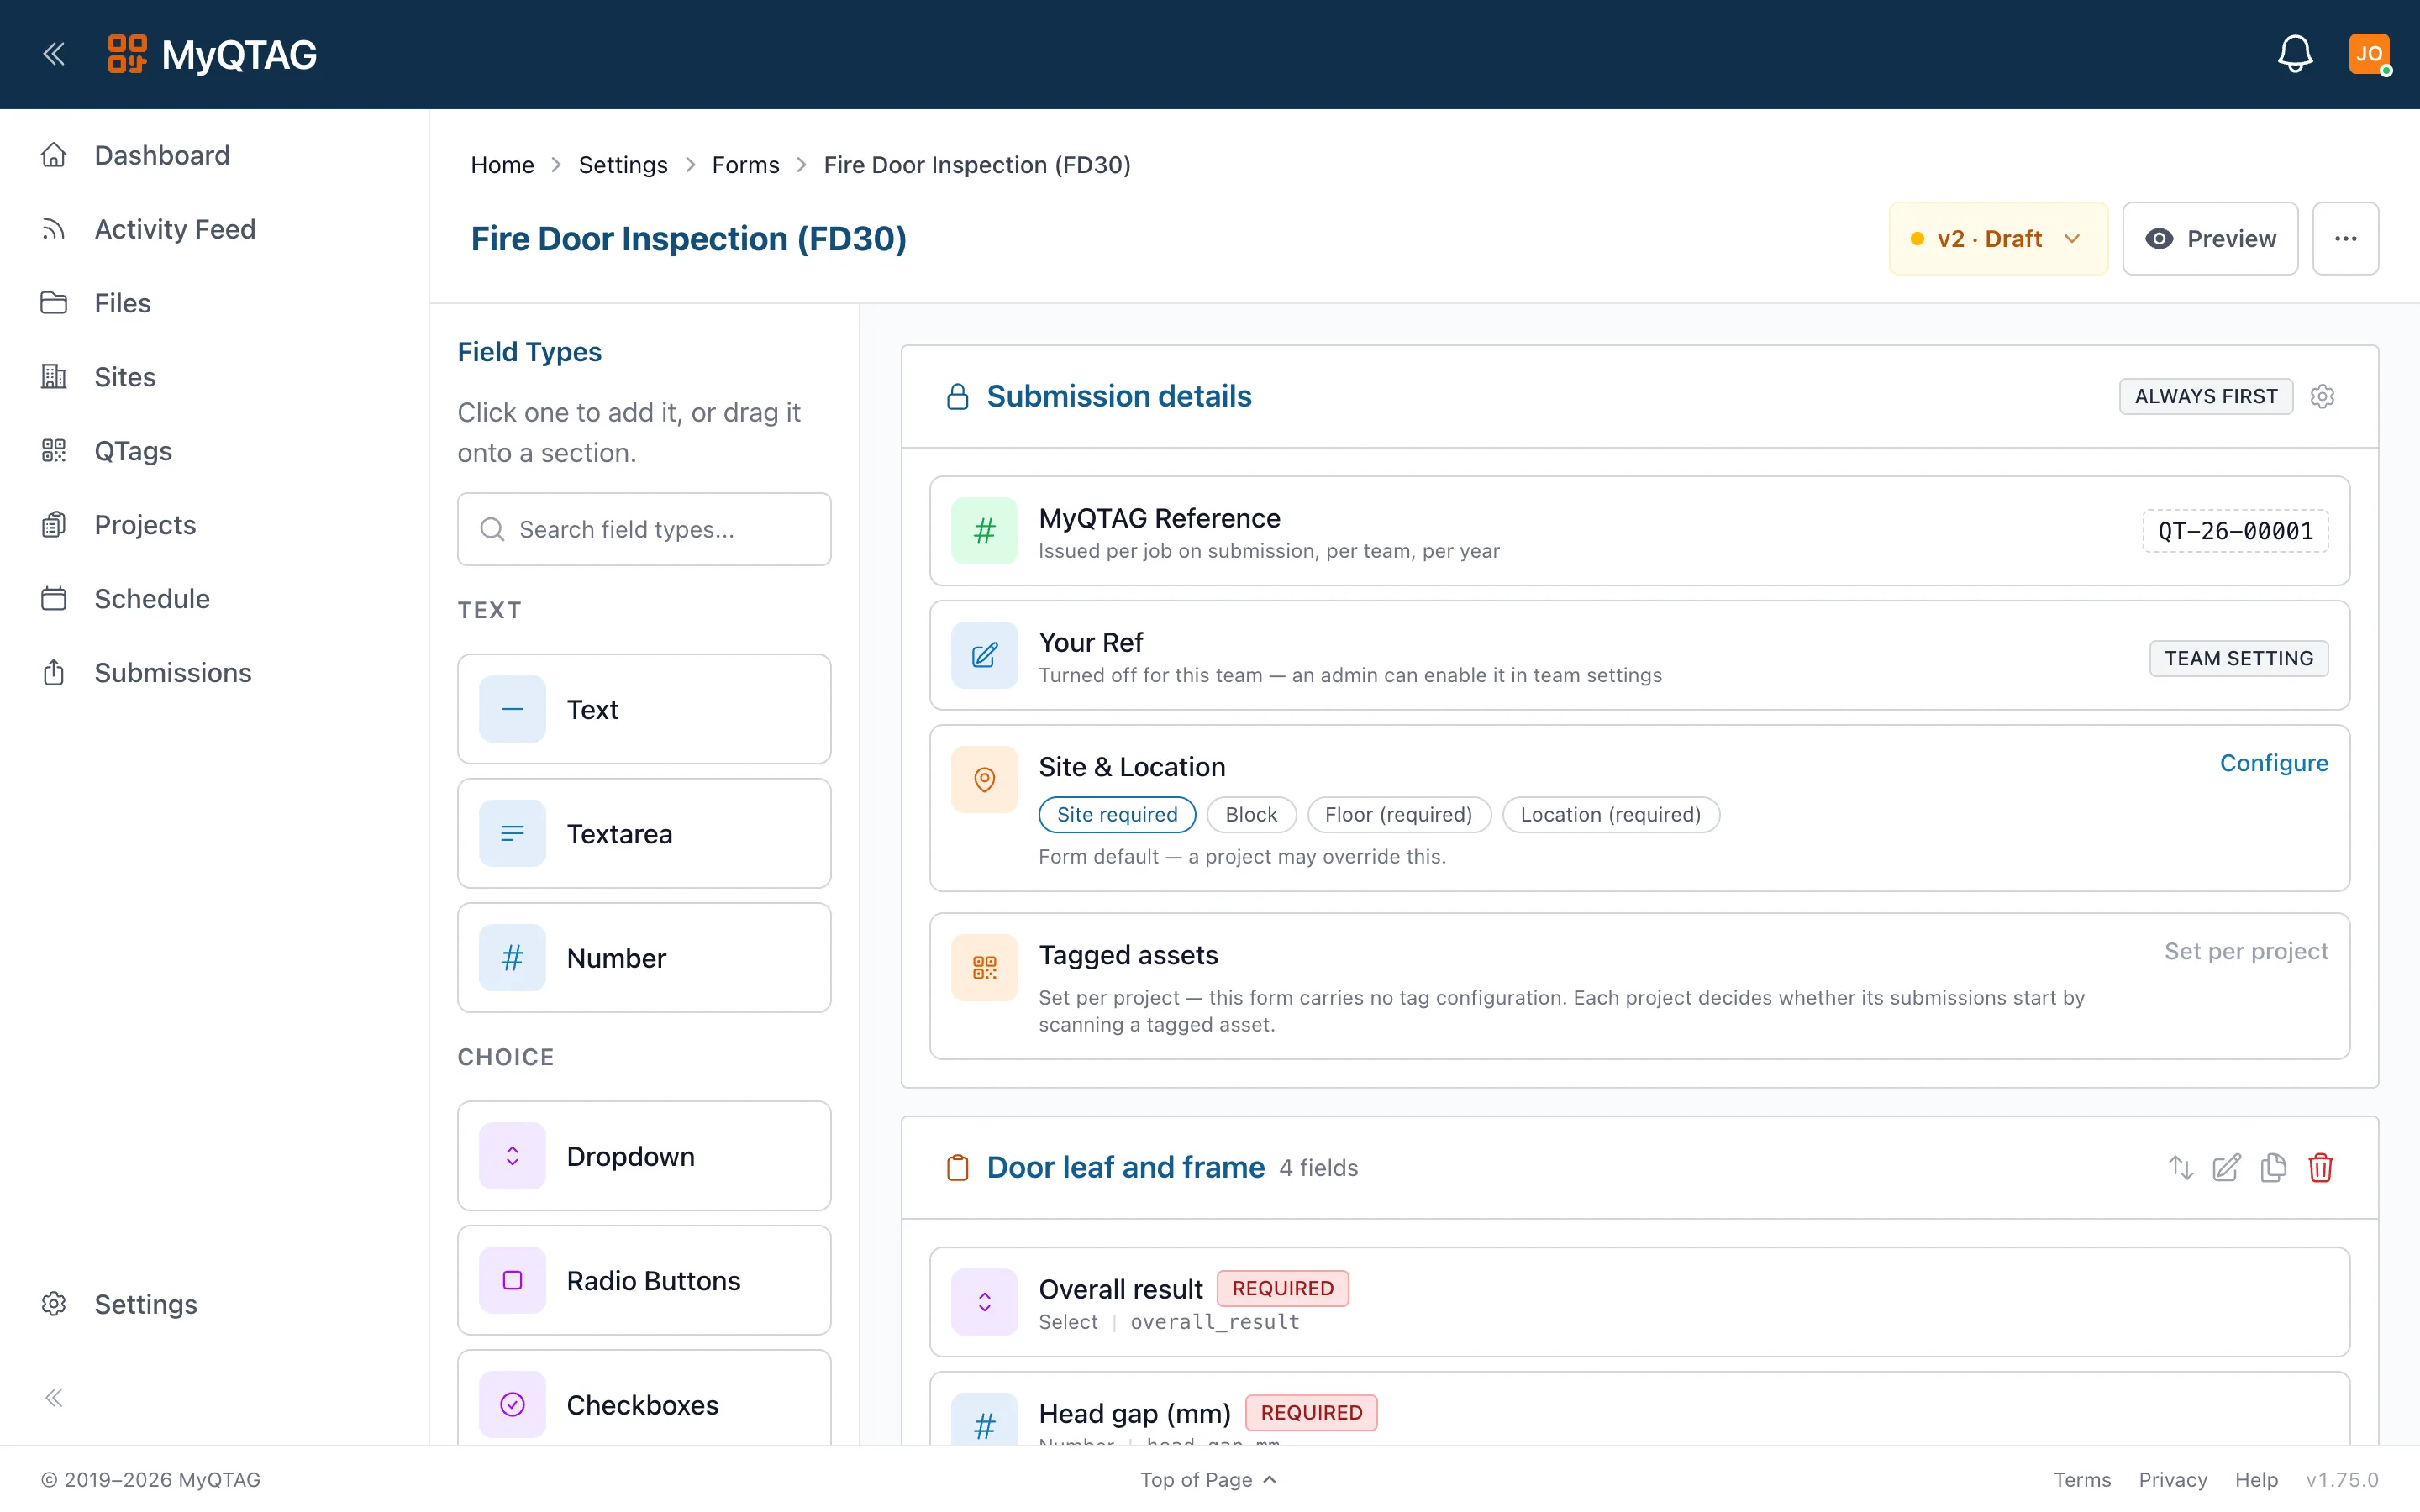This screenshot has width=2420, height=1512.
Task: Click the Preview button
Action: 2210,239
